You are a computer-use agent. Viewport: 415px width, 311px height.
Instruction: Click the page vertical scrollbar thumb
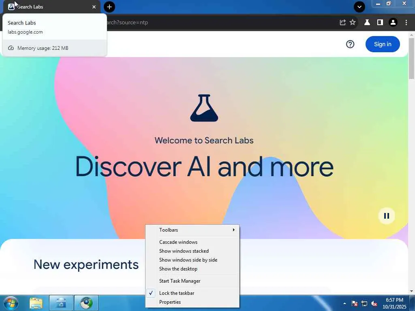pyautogui.click(x=411, y=58)
